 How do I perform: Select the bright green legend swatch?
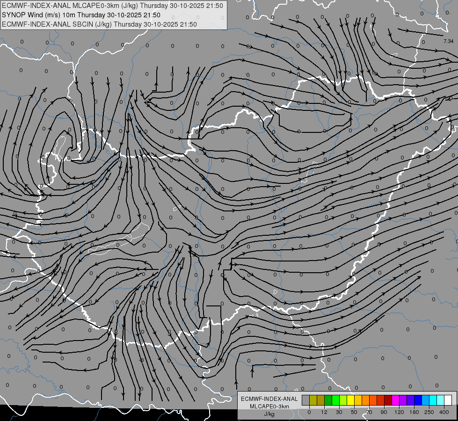[x=335, y=400]
